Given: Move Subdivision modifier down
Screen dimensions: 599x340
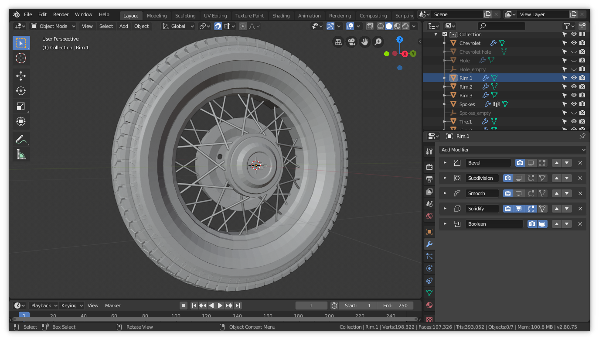Looking at the screenshot, I should click(567, 178).
